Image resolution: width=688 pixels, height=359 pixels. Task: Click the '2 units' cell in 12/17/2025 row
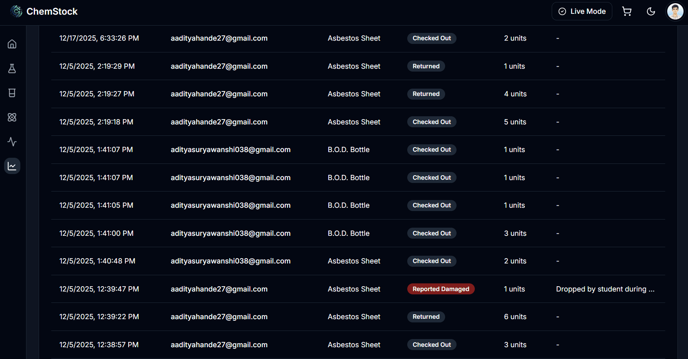pos(515,38)
